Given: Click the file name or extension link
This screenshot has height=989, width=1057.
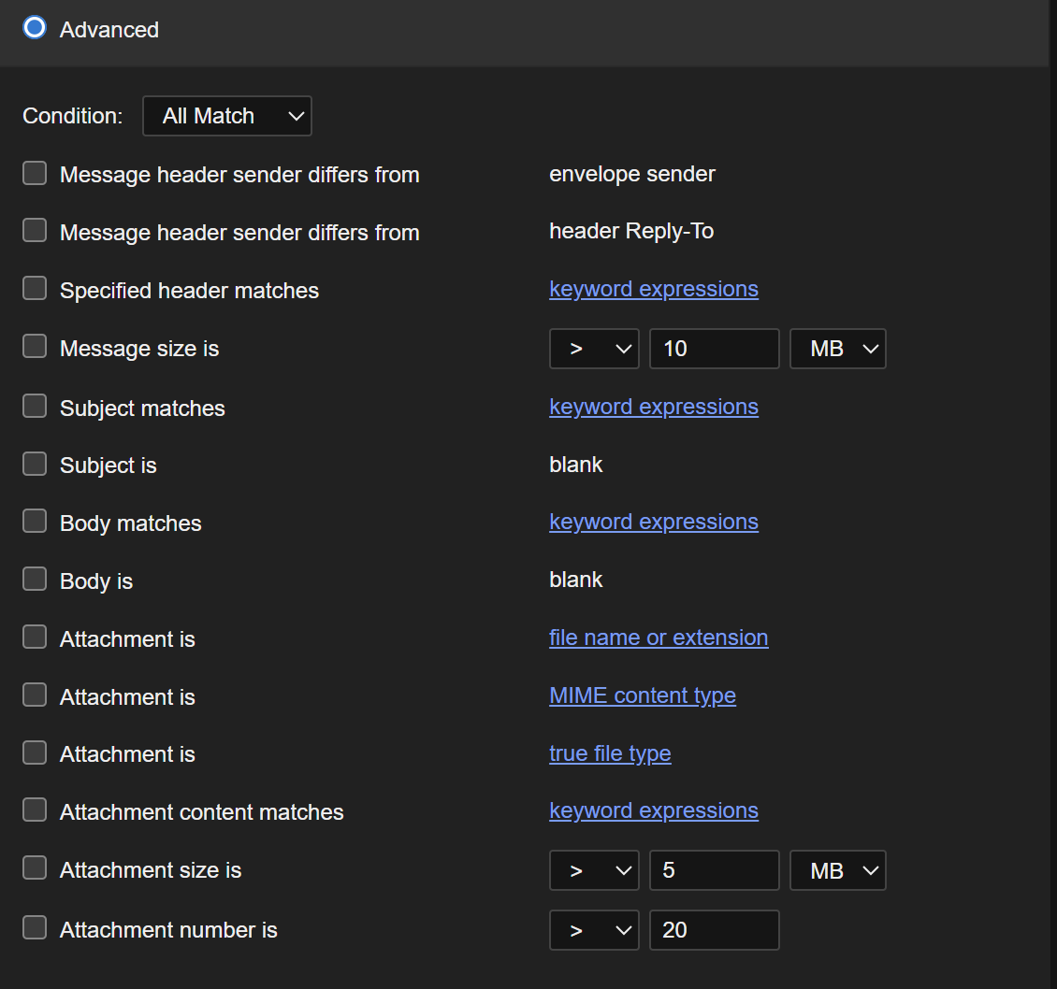Looking at the screenshot, I should click(659, 638).
